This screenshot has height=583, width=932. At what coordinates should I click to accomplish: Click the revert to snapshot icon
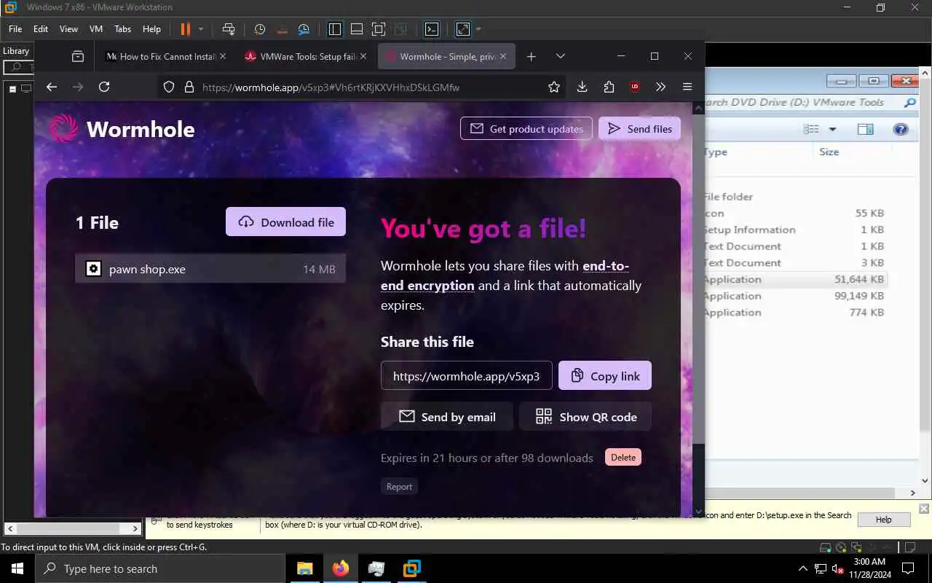283,29
